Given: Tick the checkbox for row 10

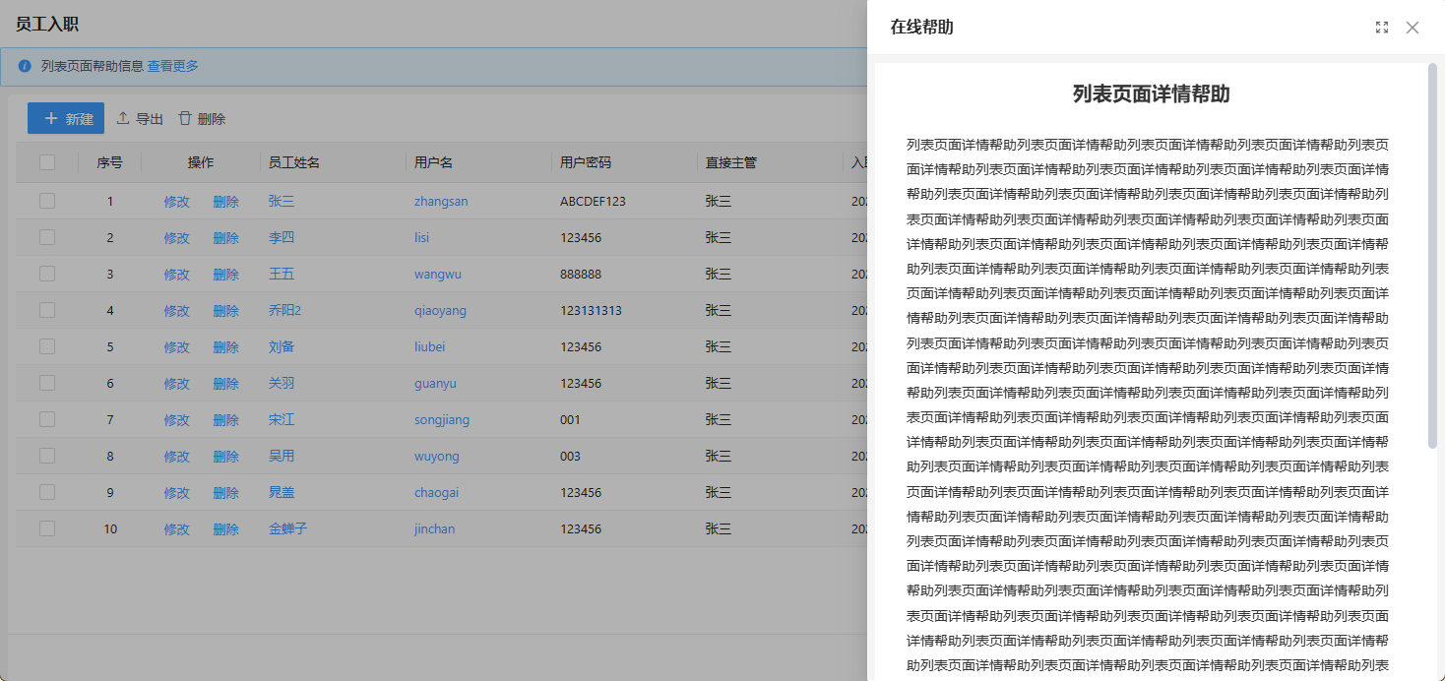Looking at the screenshot, I should click(x=47, y=528).
